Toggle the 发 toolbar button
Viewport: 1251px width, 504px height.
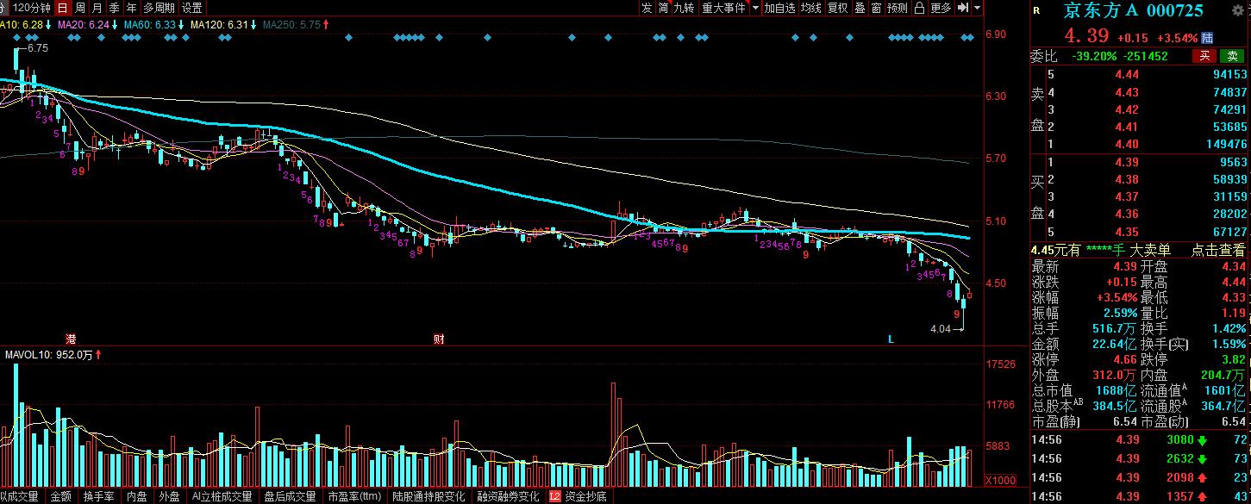point(647,8)
